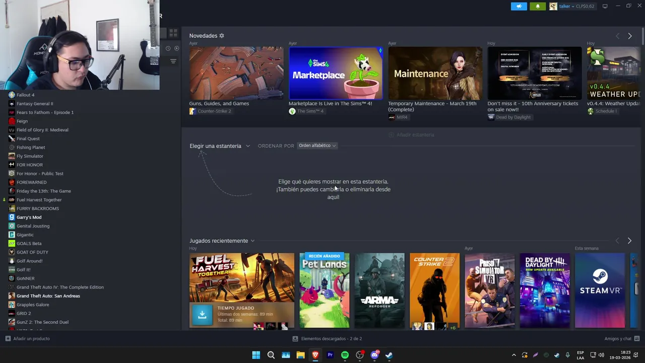Select Garry's Mod in library list

click(x=29, y=217)
